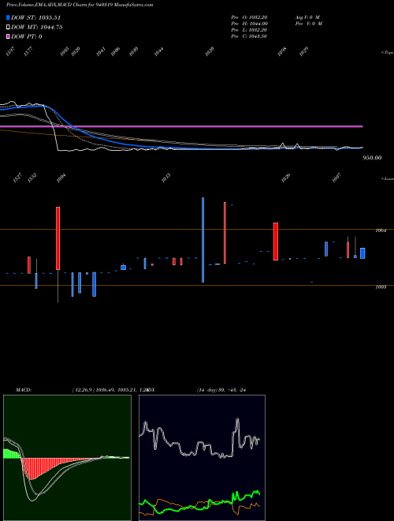Select the 'DOW PT: 0' legend text
This screenshot has height=521, width=394.
27,36
